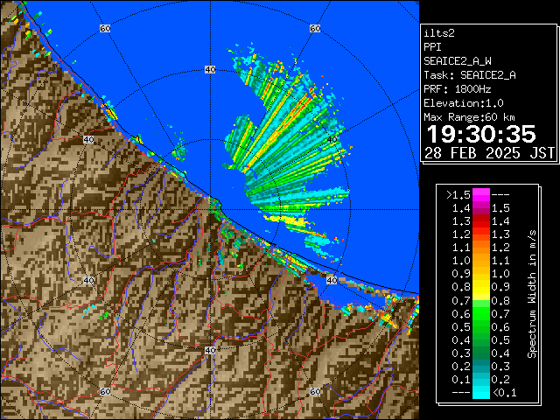Click the timestamp '19:30:35'

point(481,134)
